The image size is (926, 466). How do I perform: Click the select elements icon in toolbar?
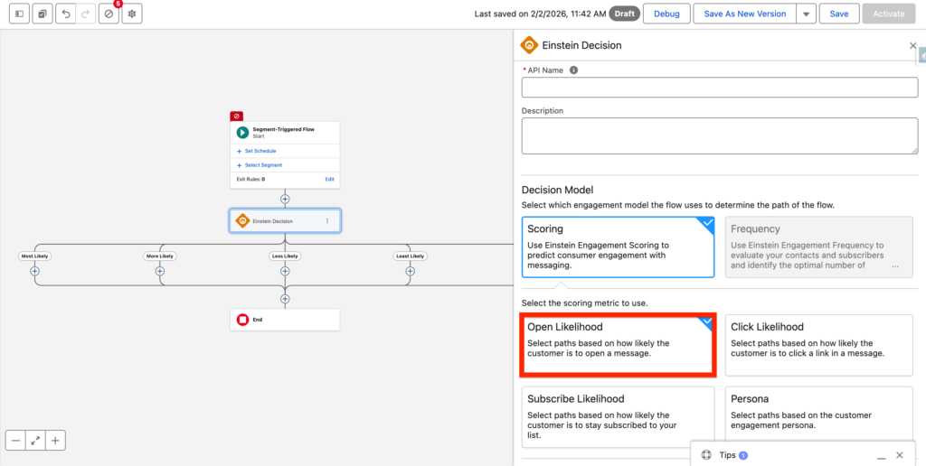[x=42, y=14]
